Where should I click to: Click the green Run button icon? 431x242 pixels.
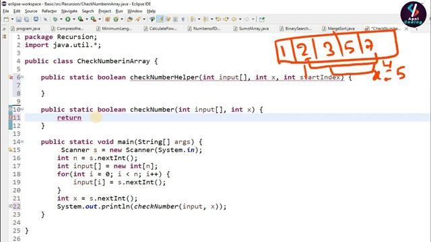click(x=67, y=19)
